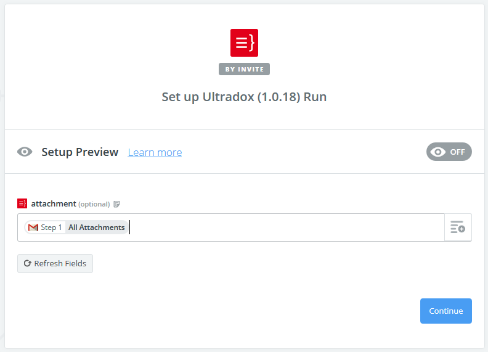Click the Gmail icon in Step 1 pill

33,227
